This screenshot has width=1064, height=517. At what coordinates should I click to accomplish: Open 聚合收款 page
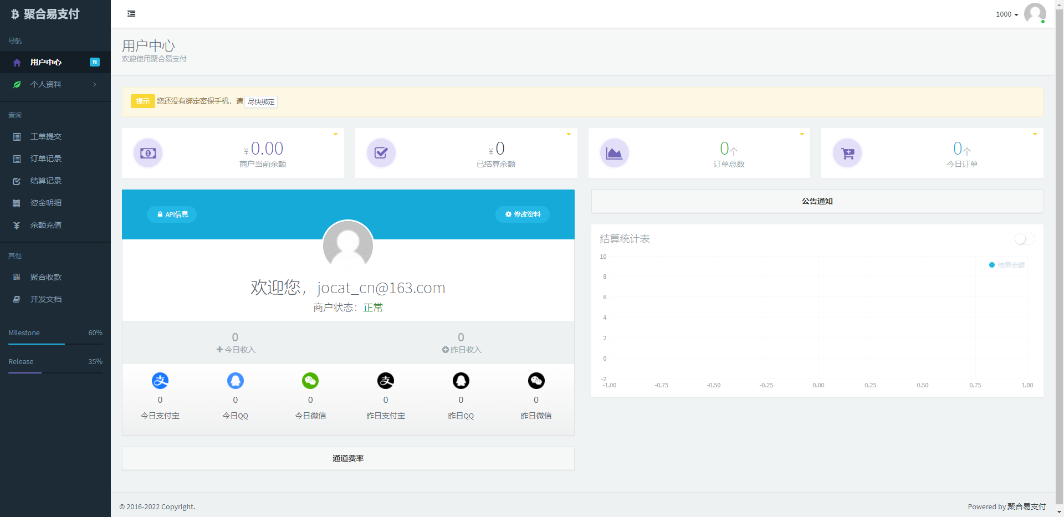55,277
